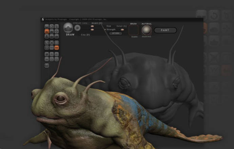
Task: Click the Strength slider handle
Action: pyautogui.click(x=92, y=30)
